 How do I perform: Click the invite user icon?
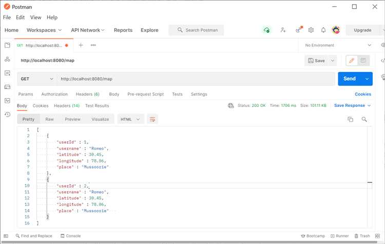(x=283, y=30)
